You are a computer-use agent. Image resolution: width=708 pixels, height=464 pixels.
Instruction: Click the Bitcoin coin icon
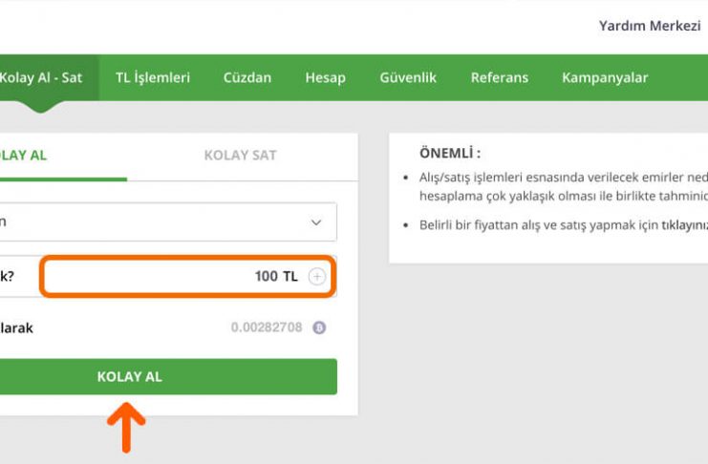point(319,327)
